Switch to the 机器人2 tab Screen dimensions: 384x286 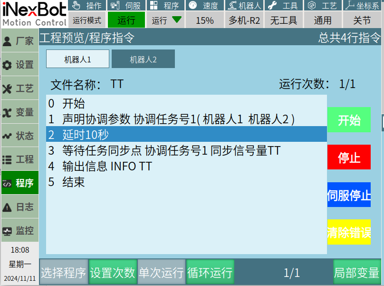coord(143,59)
